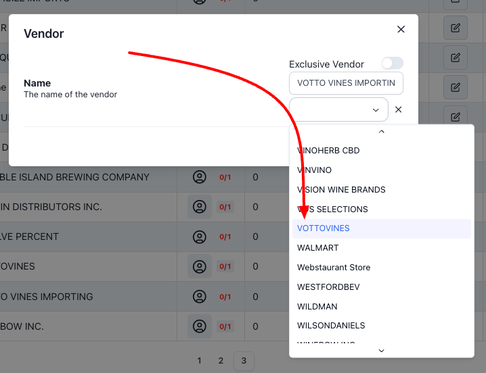Screen dimensions: 486x373
Task: Click the edit icon level with Exclusive Vendor
Action: point(456,57)
